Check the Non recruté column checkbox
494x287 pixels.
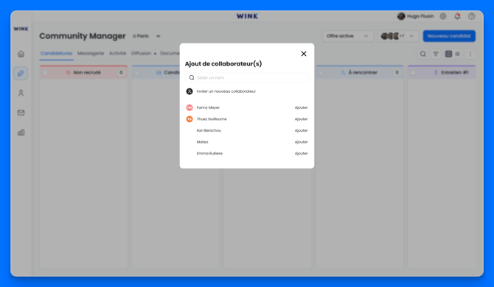click(45, 73)
